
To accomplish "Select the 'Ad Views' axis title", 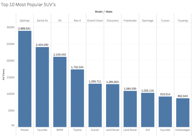I will coord(4,76).
